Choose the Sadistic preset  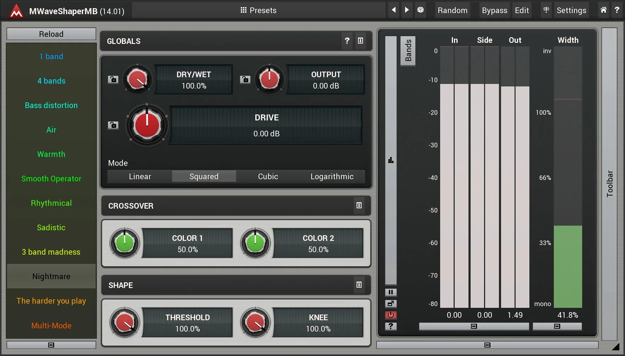click(51, 227)
